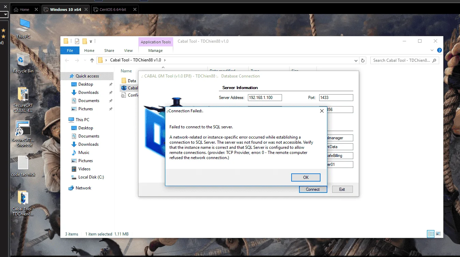Screen dimensions: 460x257
Task: Open the File tab in Explorer
Action: (70, 51)
